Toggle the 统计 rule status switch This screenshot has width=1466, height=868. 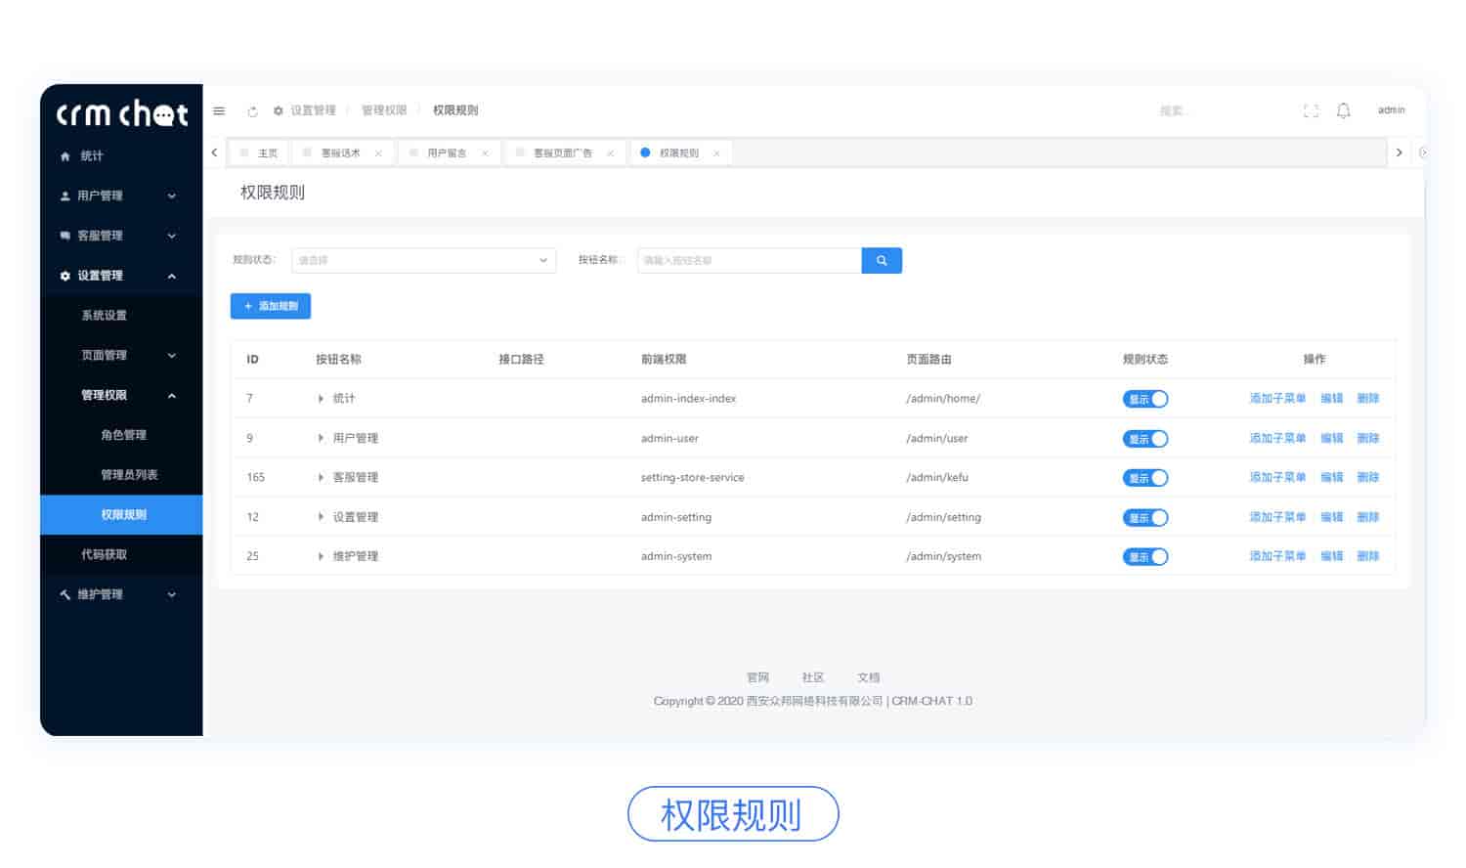click(x=1144, y=399)
